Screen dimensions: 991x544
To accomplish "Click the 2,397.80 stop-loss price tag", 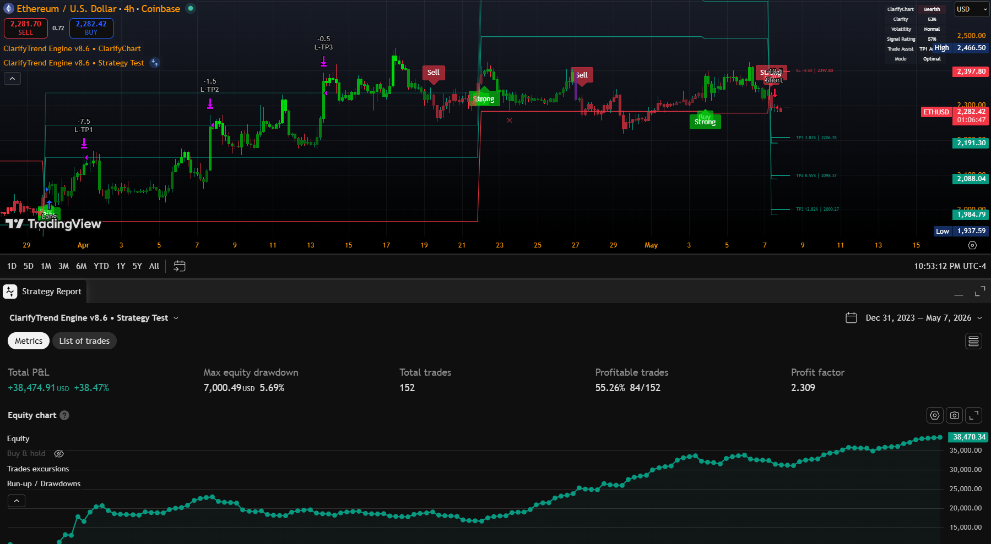I will click(971, 72).
